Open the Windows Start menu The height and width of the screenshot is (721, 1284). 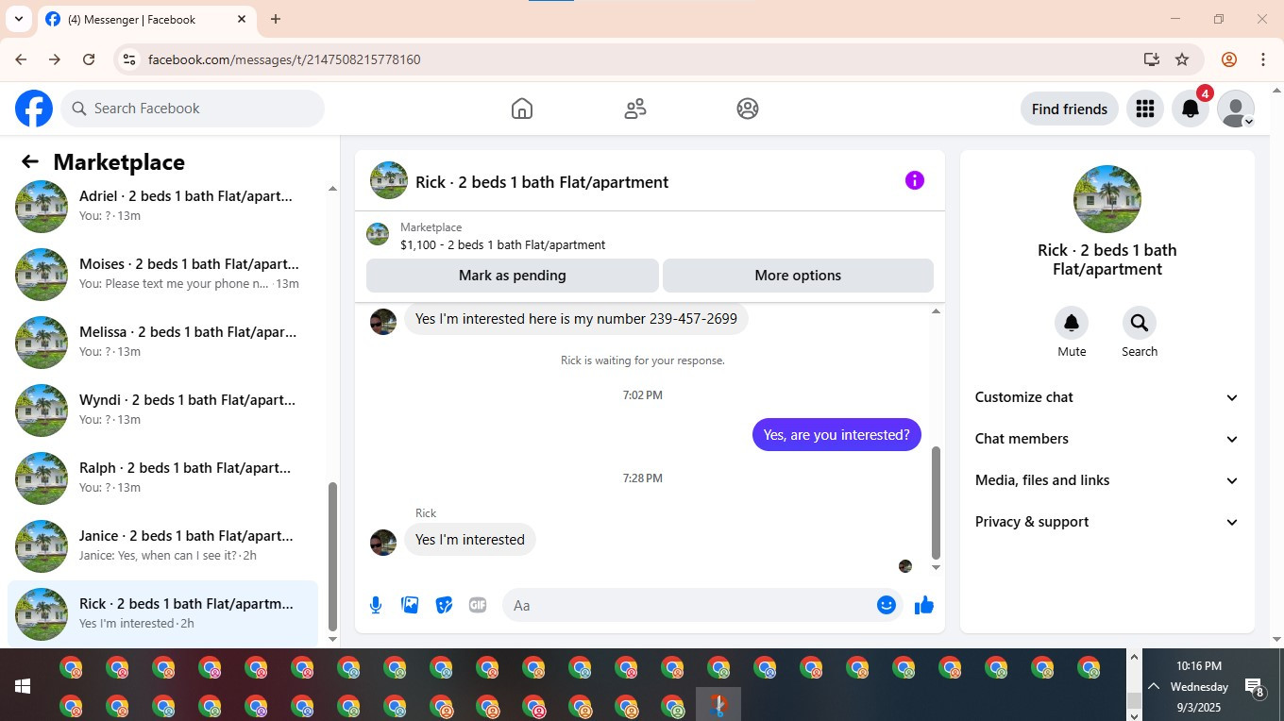23,686
